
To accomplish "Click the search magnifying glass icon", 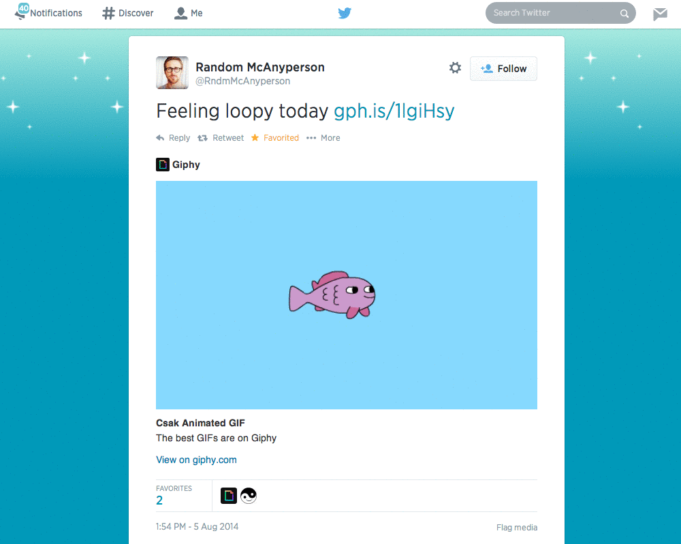I will pos(624,13).
